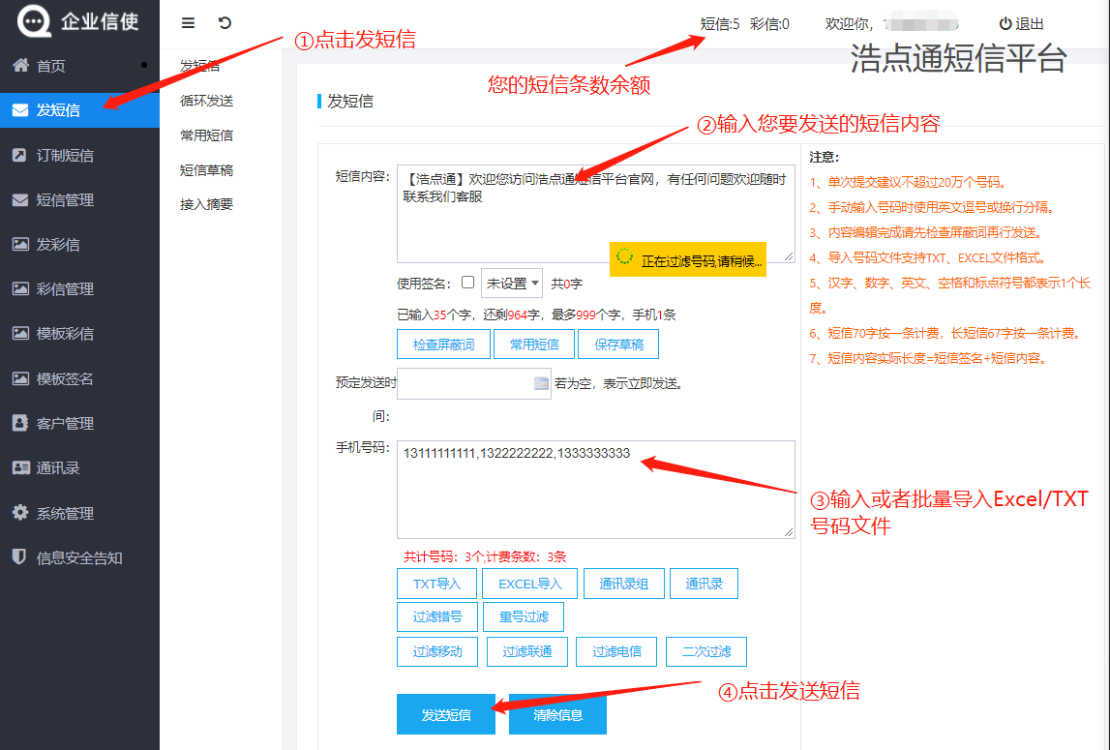Click the refresh icon in top bar
The width and height of the screenshot is (1110, 750).
point(225,23)
